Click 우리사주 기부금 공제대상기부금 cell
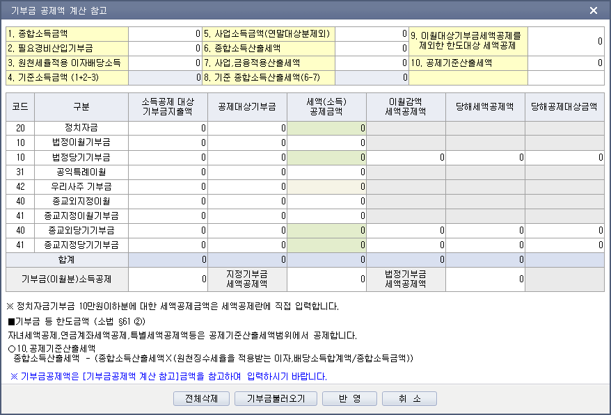The image size is (611, 415). [x=247, y=186]
